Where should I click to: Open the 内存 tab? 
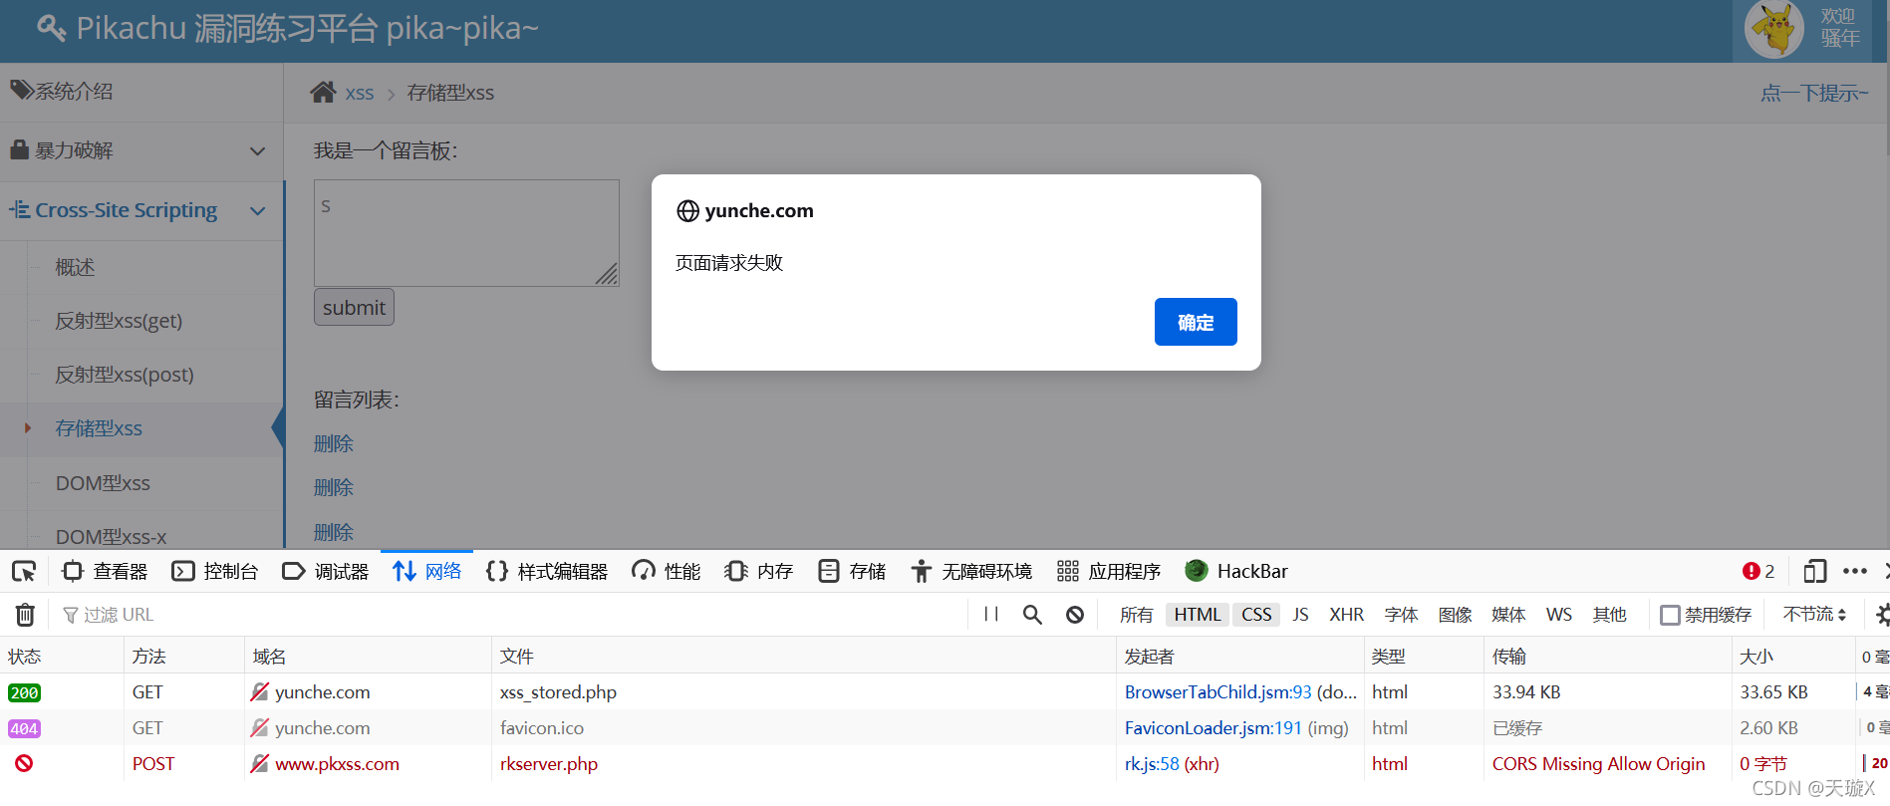coord(758,571)
